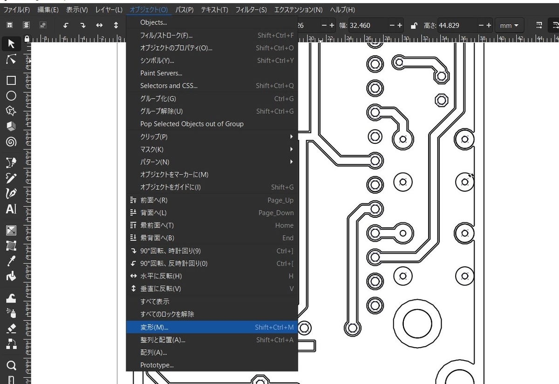Select 最前面へ(T) menu entry

click(x=212, y=225)
